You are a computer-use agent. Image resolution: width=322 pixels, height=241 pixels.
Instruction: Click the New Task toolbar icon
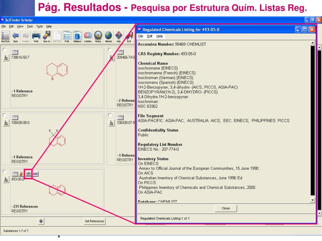(x=5, y=36)
